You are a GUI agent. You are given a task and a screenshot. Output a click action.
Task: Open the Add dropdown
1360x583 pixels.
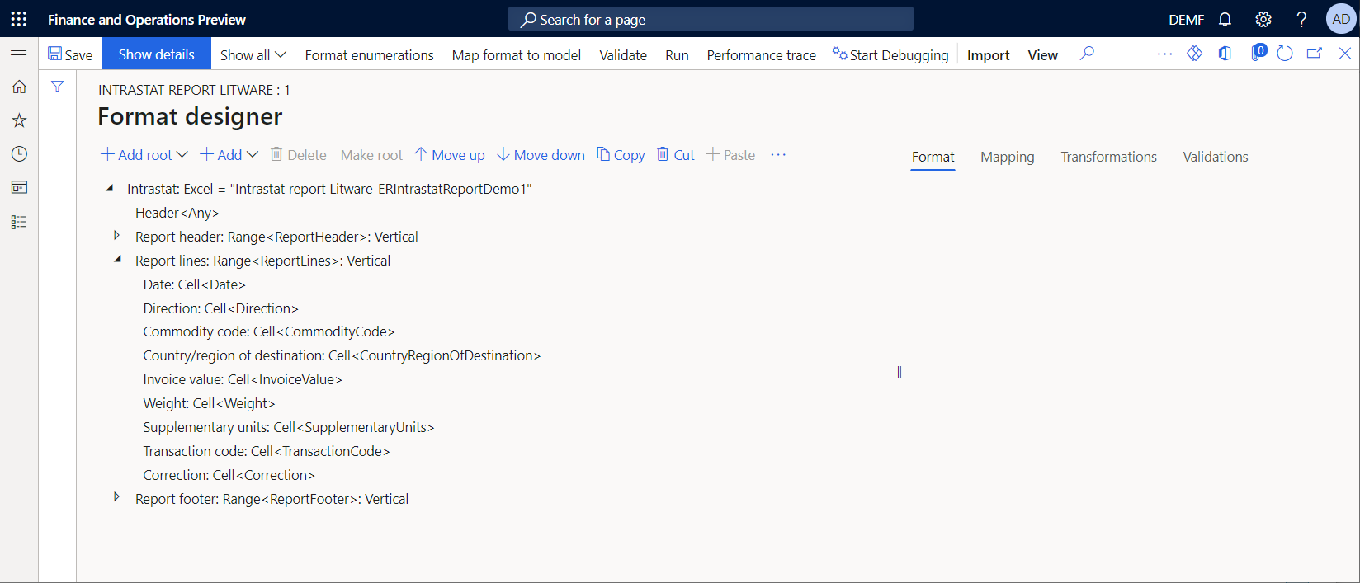pos(229,155)
